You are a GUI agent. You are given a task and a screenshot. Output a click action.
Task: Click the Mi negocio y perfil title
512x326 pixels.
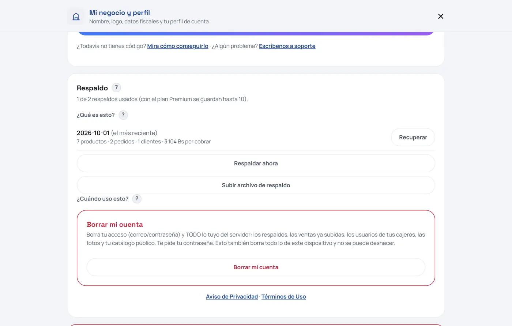(x=120, y=13)
